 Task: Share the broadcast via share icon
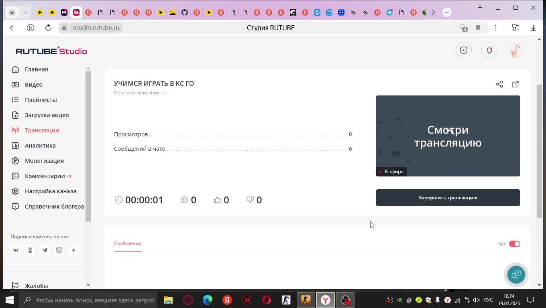point(499,84)
